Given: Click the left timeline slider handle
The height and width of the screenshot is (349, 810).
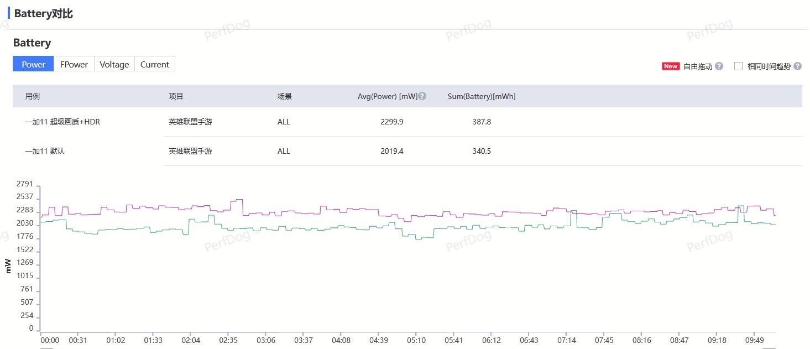Looking at the screenshot, I should click(47, 347).
